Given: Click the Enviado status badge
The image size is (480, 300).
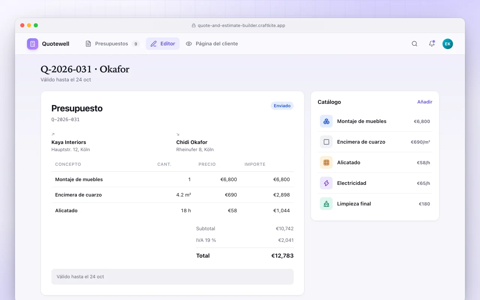Looking at the screenshot, I should 282,106.
